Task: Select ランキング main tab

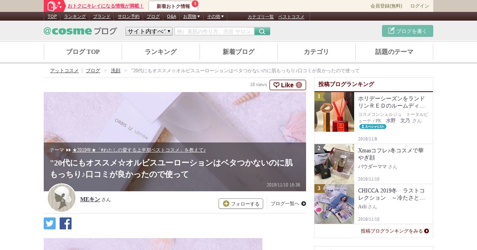Action: 161,52
